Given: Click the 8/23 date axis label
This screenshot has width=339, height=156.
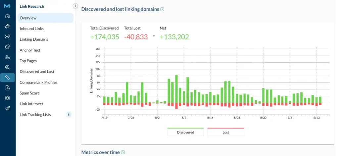Looking at the screenshot, I should click(237, 118).
